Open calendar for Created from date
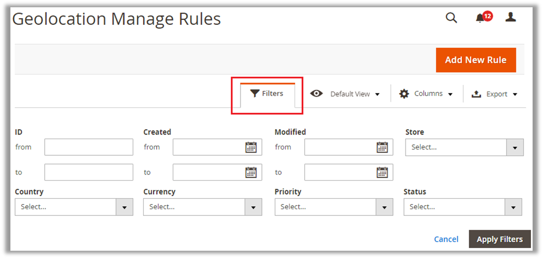 251,147
